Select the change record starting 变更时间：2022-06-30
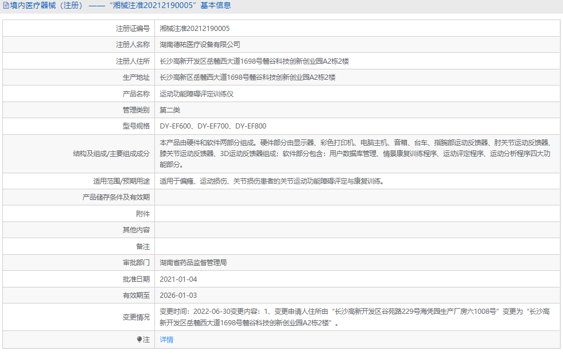 (x=355, y=317)
